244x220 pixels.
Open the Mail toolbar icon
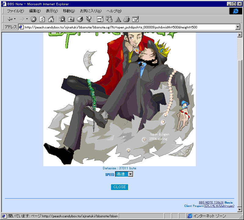click(109, 19)
